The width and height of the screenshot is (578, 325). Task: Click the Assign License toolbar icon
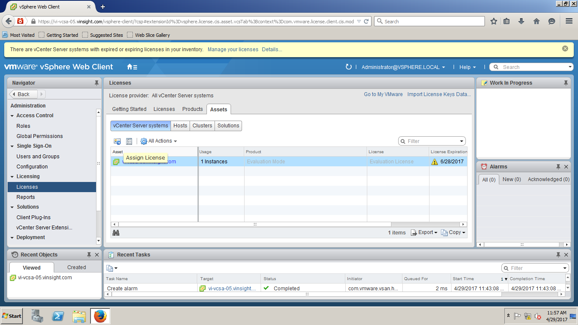click(117, 141)
